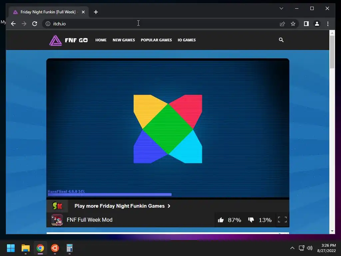
Task: Click the chevron after Play more games
Action: click(169, 206)
